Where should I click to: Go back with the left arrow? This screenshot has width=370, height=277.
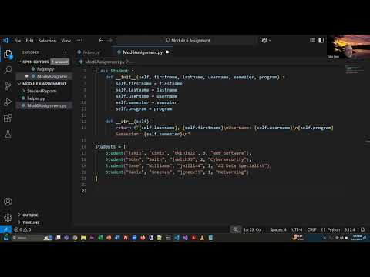click(x=101, y=40)
